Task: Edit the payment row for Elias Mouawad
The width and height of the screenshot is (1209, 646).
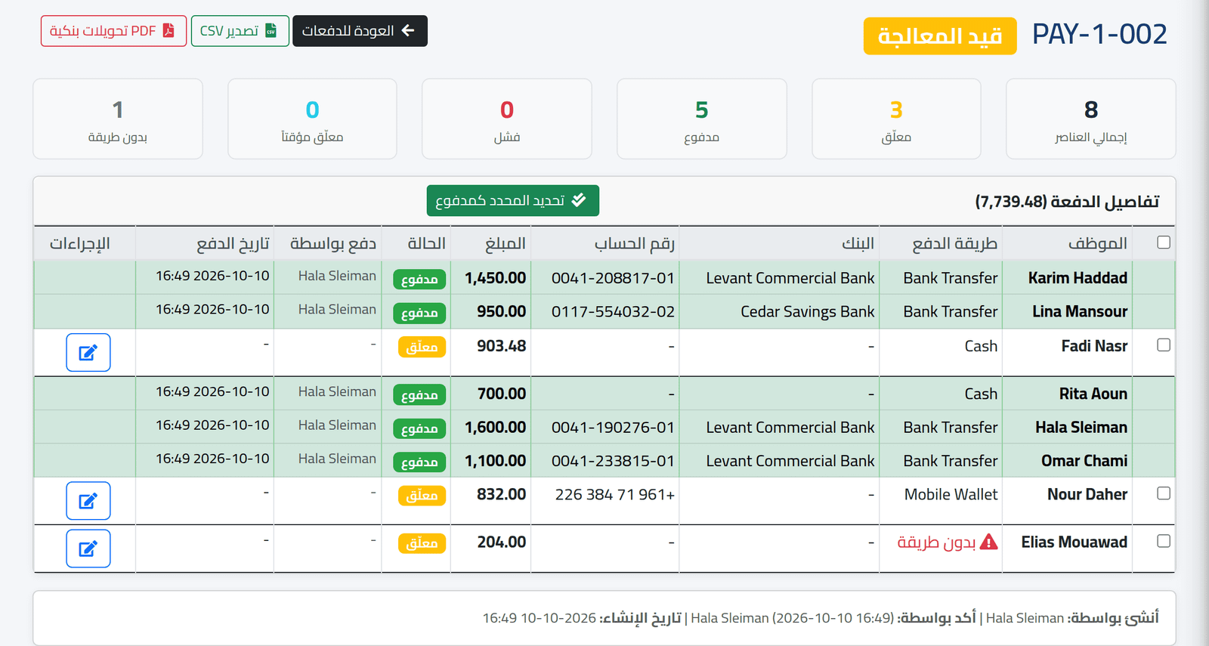Action: pos(88,549)
